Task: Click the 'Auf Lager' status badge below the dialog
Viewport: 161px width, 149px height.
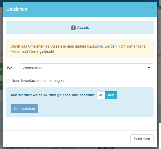Action: pyautogui.click(x=105, y=148)
